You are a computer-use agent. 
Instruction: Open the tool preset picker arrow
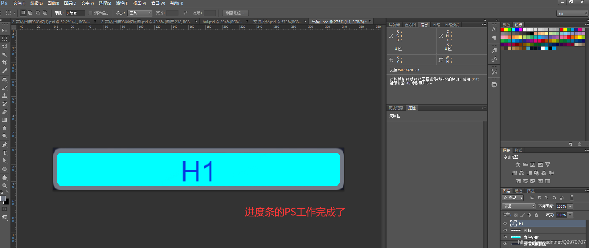coord(14,13)
